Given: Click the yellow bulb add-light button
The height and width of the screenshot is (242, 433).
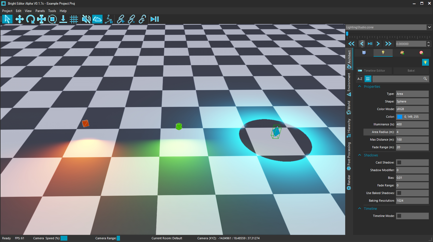Looking at the screenshot, I should 425,62.
